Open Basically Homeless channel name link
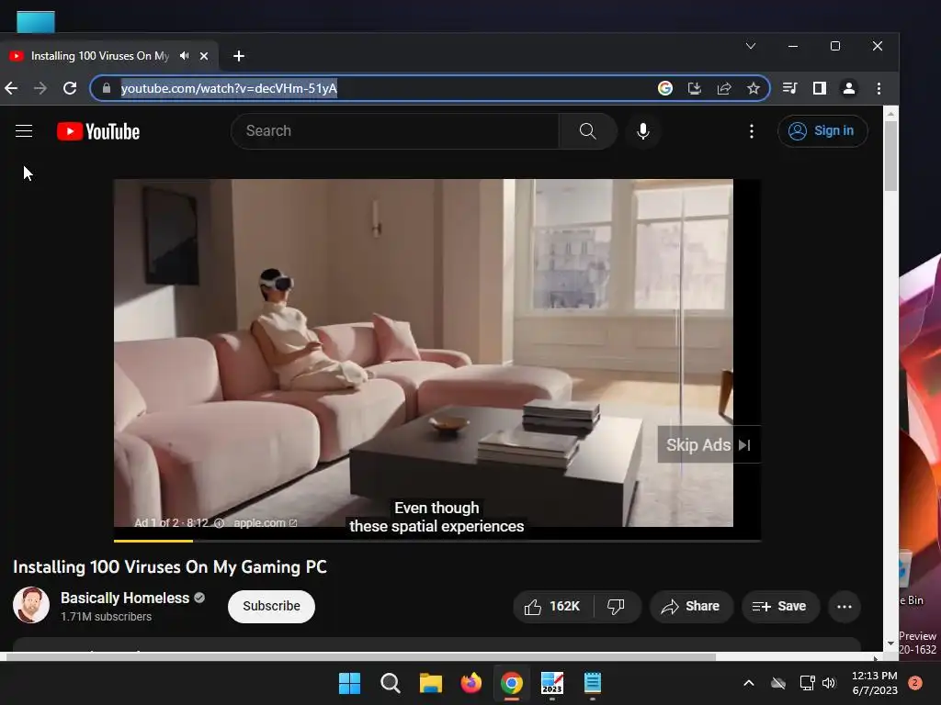The height and width of the screenshot is (705, 941). tap(125, 598)
